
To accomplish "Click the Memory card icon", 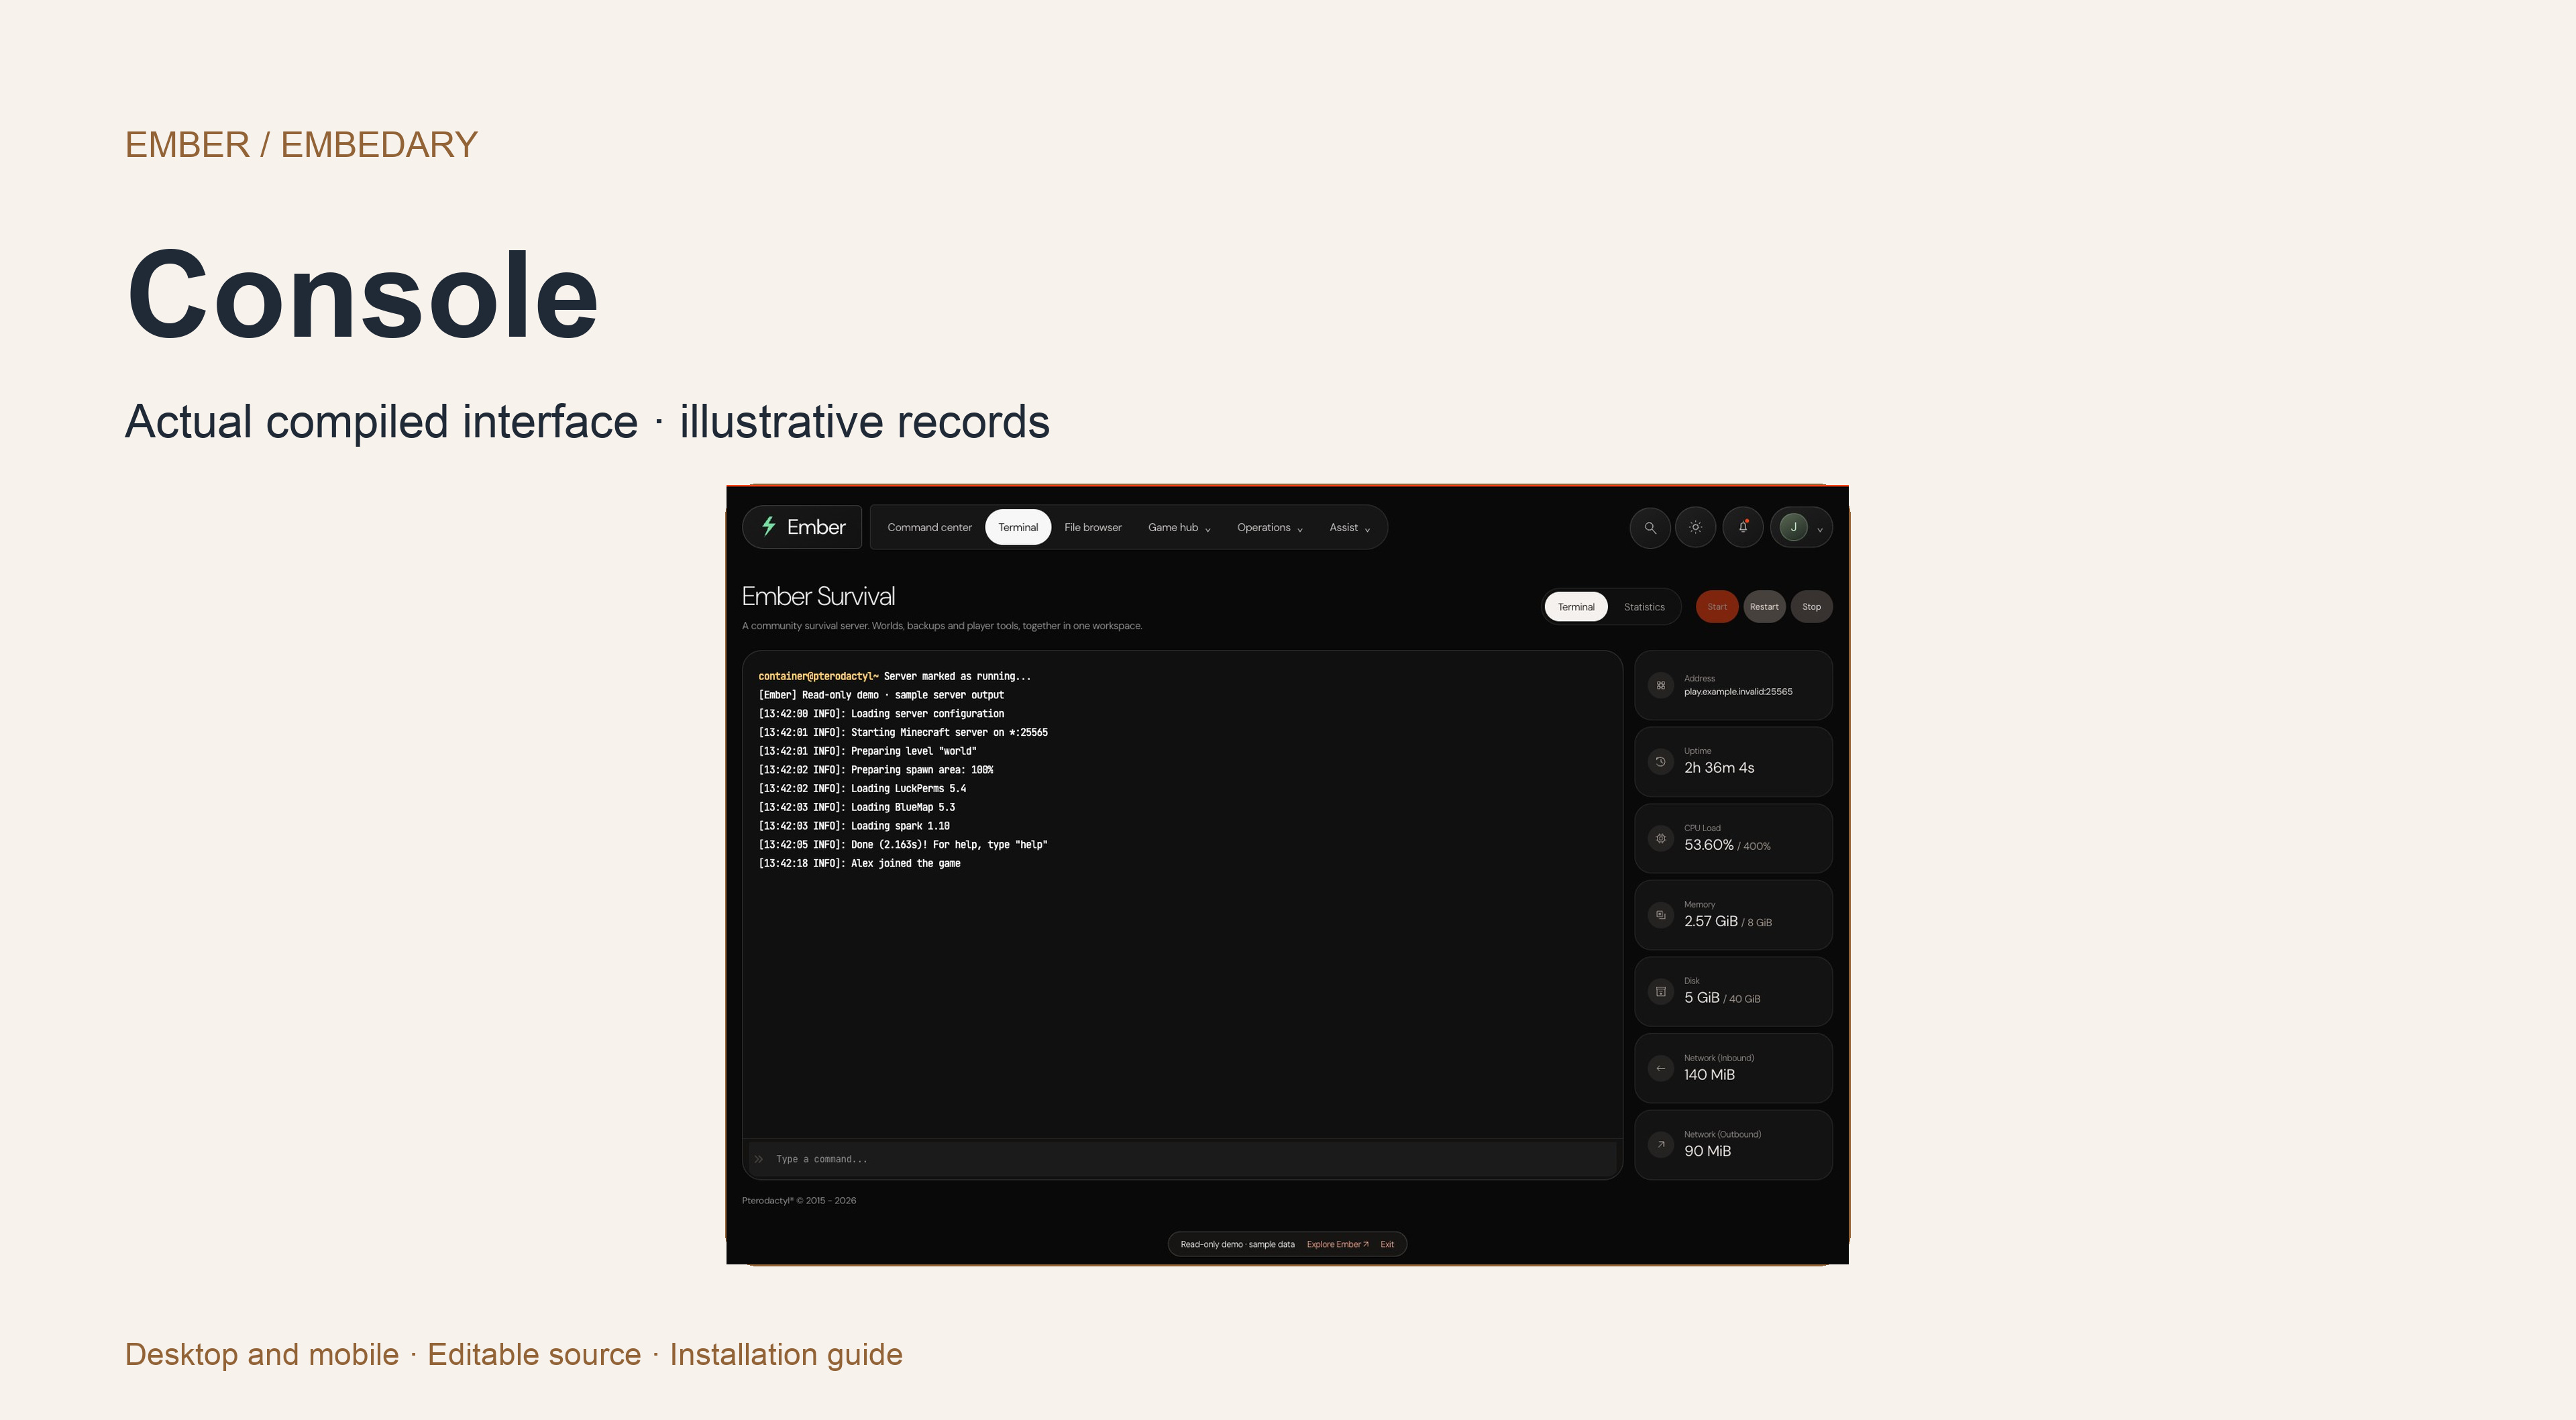I will (x=1660, y=914).
